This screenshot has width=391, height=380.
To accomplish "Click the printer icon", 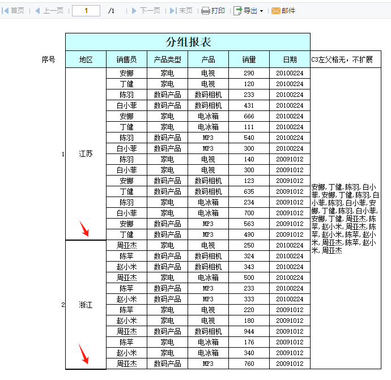I will pyautogui.click(x=206, y=11).
